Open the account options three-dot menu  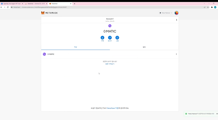coord(177,20)
